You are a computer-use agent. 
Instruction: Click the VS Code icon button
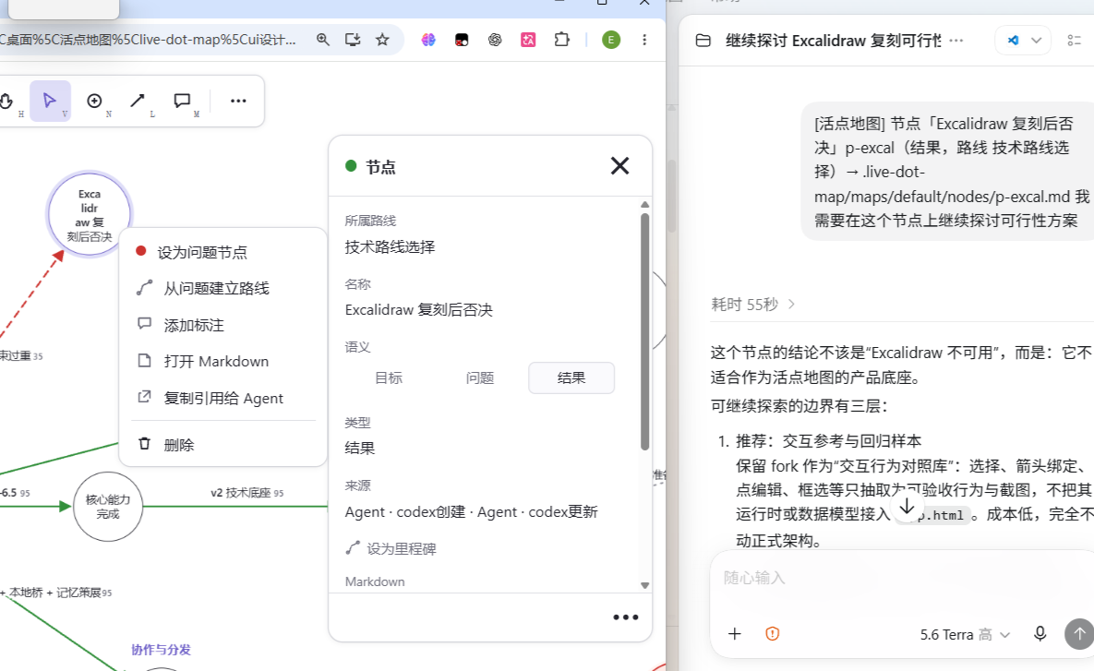click(x=1013, y=41)
